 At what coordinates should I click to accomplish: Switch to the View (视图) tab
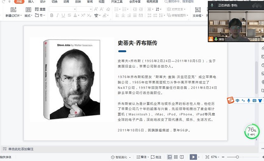click(101, 2)
